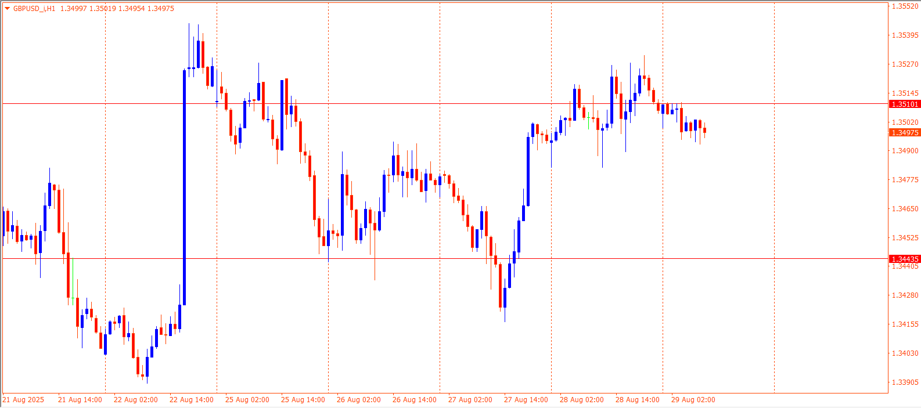Click the 1.34650 price scale label
The height and width of the screenshot is (408, 921).
(905, 209)
